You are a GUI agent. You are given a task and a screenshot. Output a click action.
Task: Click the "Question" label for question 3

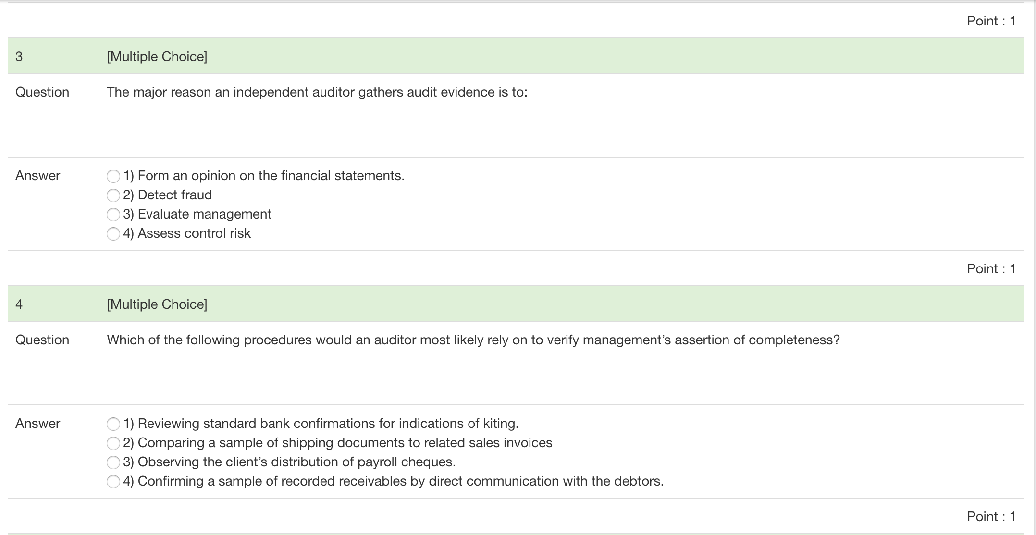click(42, 92)
